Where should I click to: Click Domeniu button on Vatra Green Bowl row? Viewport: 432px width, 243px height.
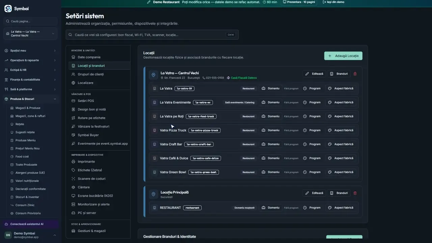(271, 172)
